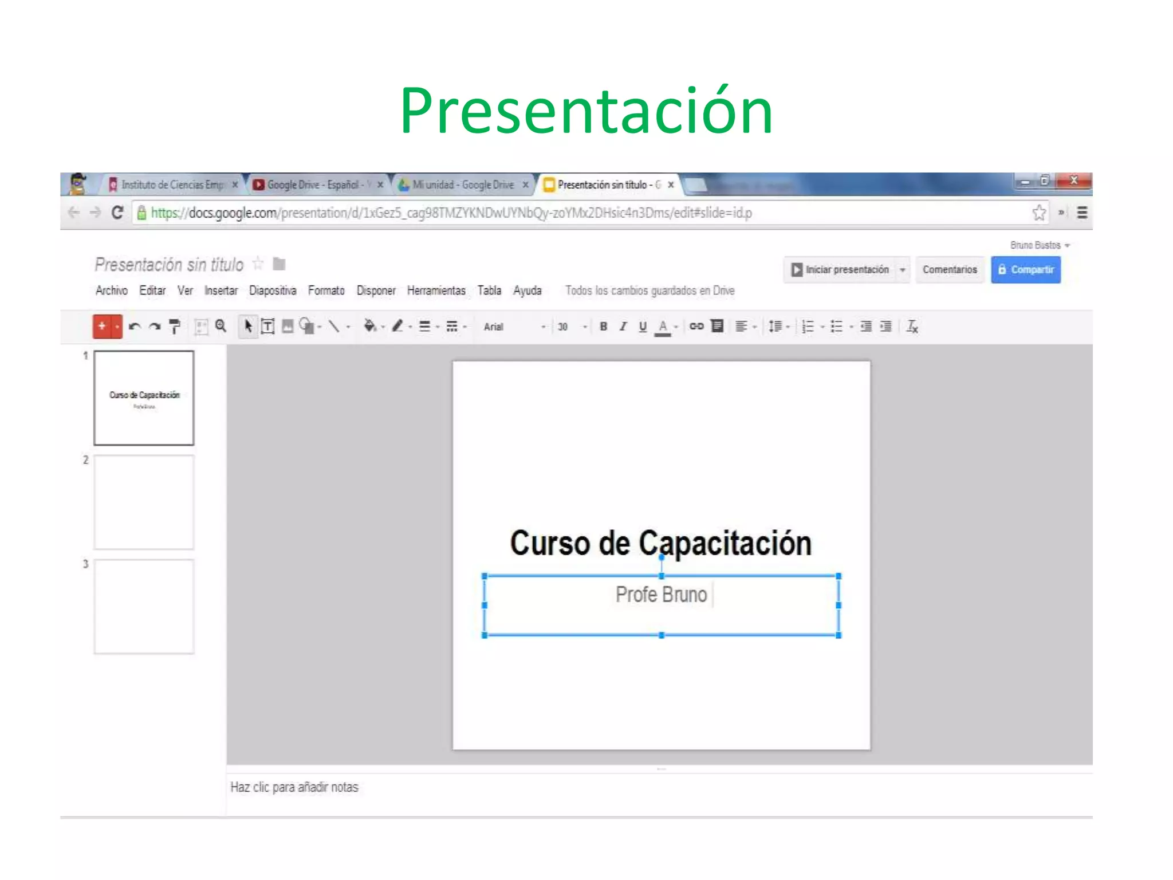This screenshot has height=880, width=1173.
Task: Redo the last action
Action: pyautogui.click(x=155, y=327)
